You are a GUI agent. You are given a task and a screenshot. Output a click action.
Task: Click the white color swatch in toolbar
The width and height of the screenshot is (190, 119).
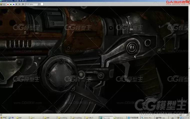tap(42, 4)
